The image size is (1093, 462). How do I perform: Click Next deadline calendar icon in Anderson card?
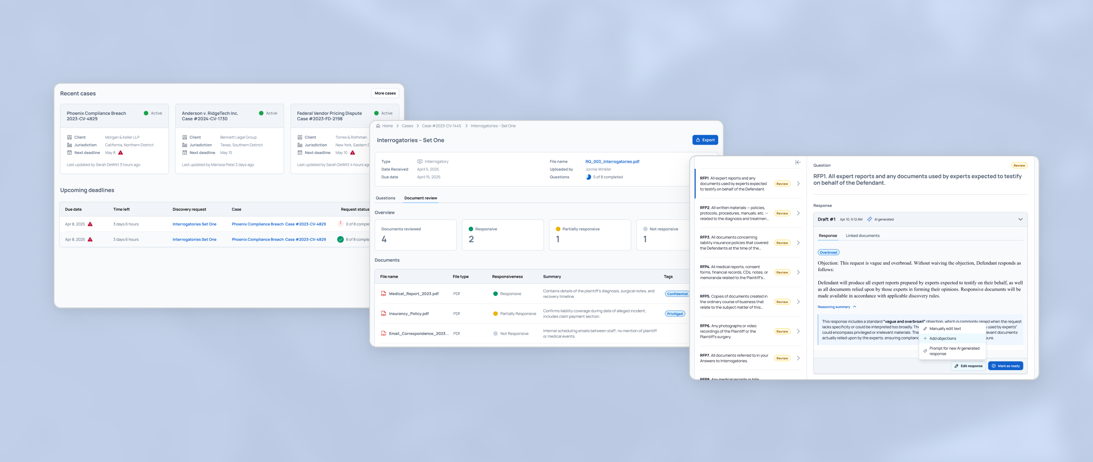tap(185, 152)
